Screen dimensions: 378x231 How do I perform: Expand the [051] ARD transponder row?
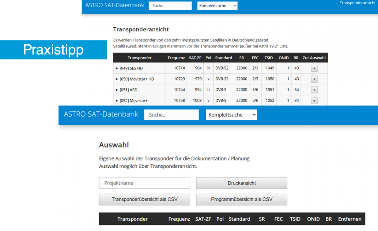(x=117, y=90)
